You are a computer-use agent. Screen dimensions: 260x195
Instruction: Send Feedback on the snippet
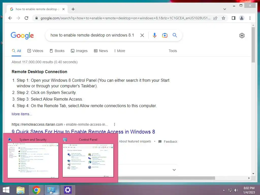point(168,142)
